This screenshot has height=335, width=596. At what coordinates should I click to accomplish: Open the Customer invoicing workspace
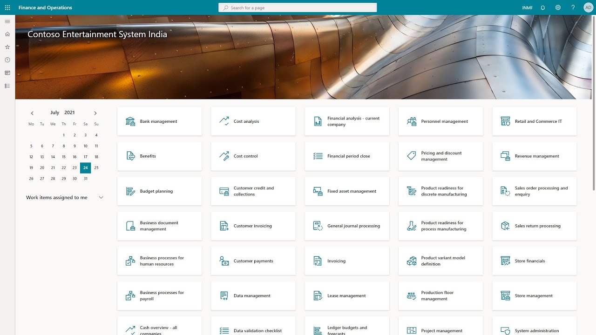[253, 226]
